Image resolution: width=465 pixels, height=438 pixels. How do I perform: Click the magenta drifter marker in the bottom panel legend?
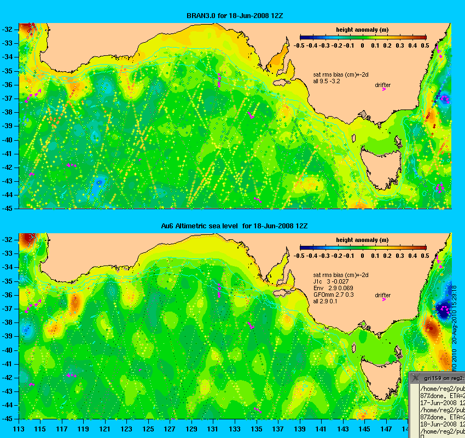[x=383, y=299]
